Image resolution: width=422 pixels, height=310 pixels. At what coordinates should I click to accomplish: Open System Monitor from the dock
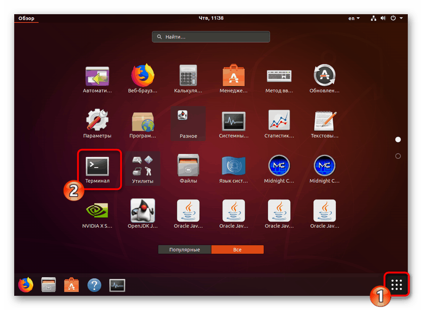117,285
